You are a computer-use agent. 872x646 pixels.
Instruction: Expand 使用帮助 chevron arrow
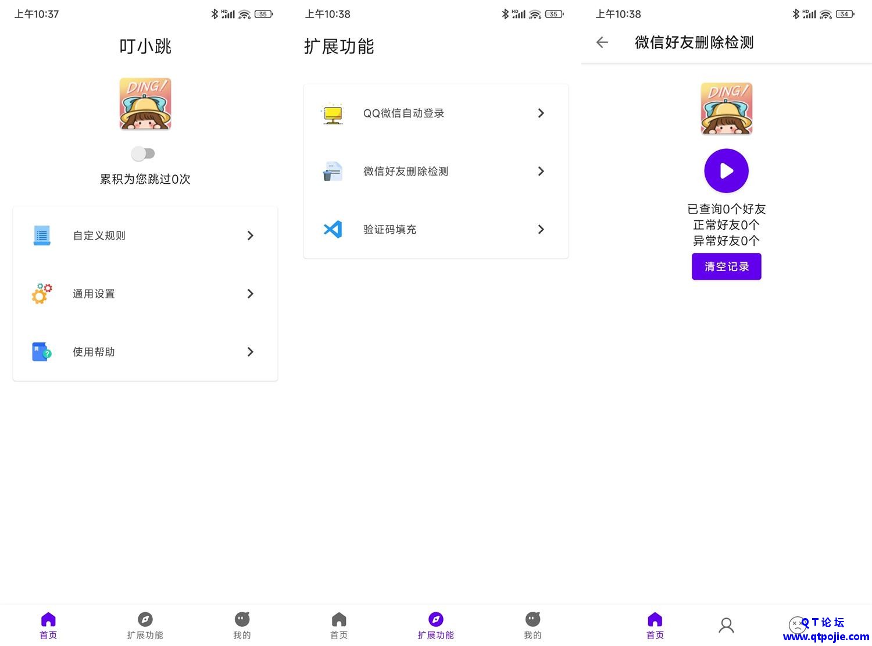click(x=251, y=352)
